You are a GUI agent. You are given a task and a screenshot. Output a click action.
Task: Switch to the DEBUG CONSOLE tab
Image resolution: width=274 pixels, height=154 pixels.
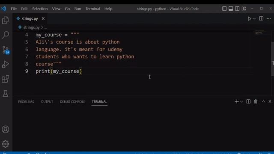72,102
